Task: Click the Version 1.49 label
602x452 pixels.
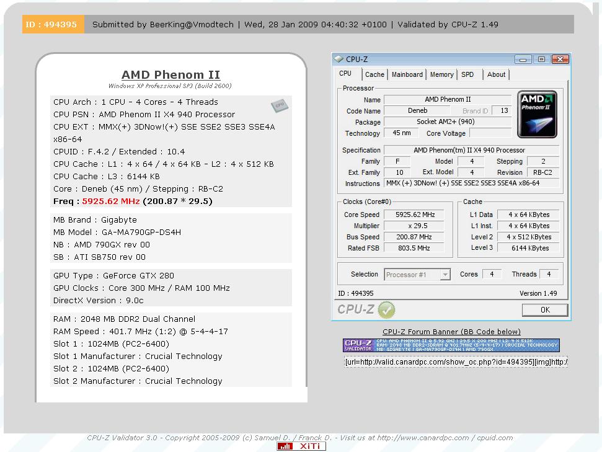Action: coord(538,293)
